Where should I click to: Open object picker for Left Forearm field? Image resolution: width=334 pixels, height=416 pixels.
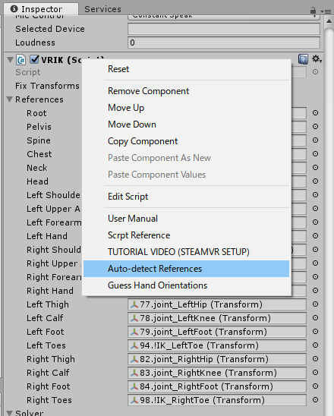(x=315, y=222)
